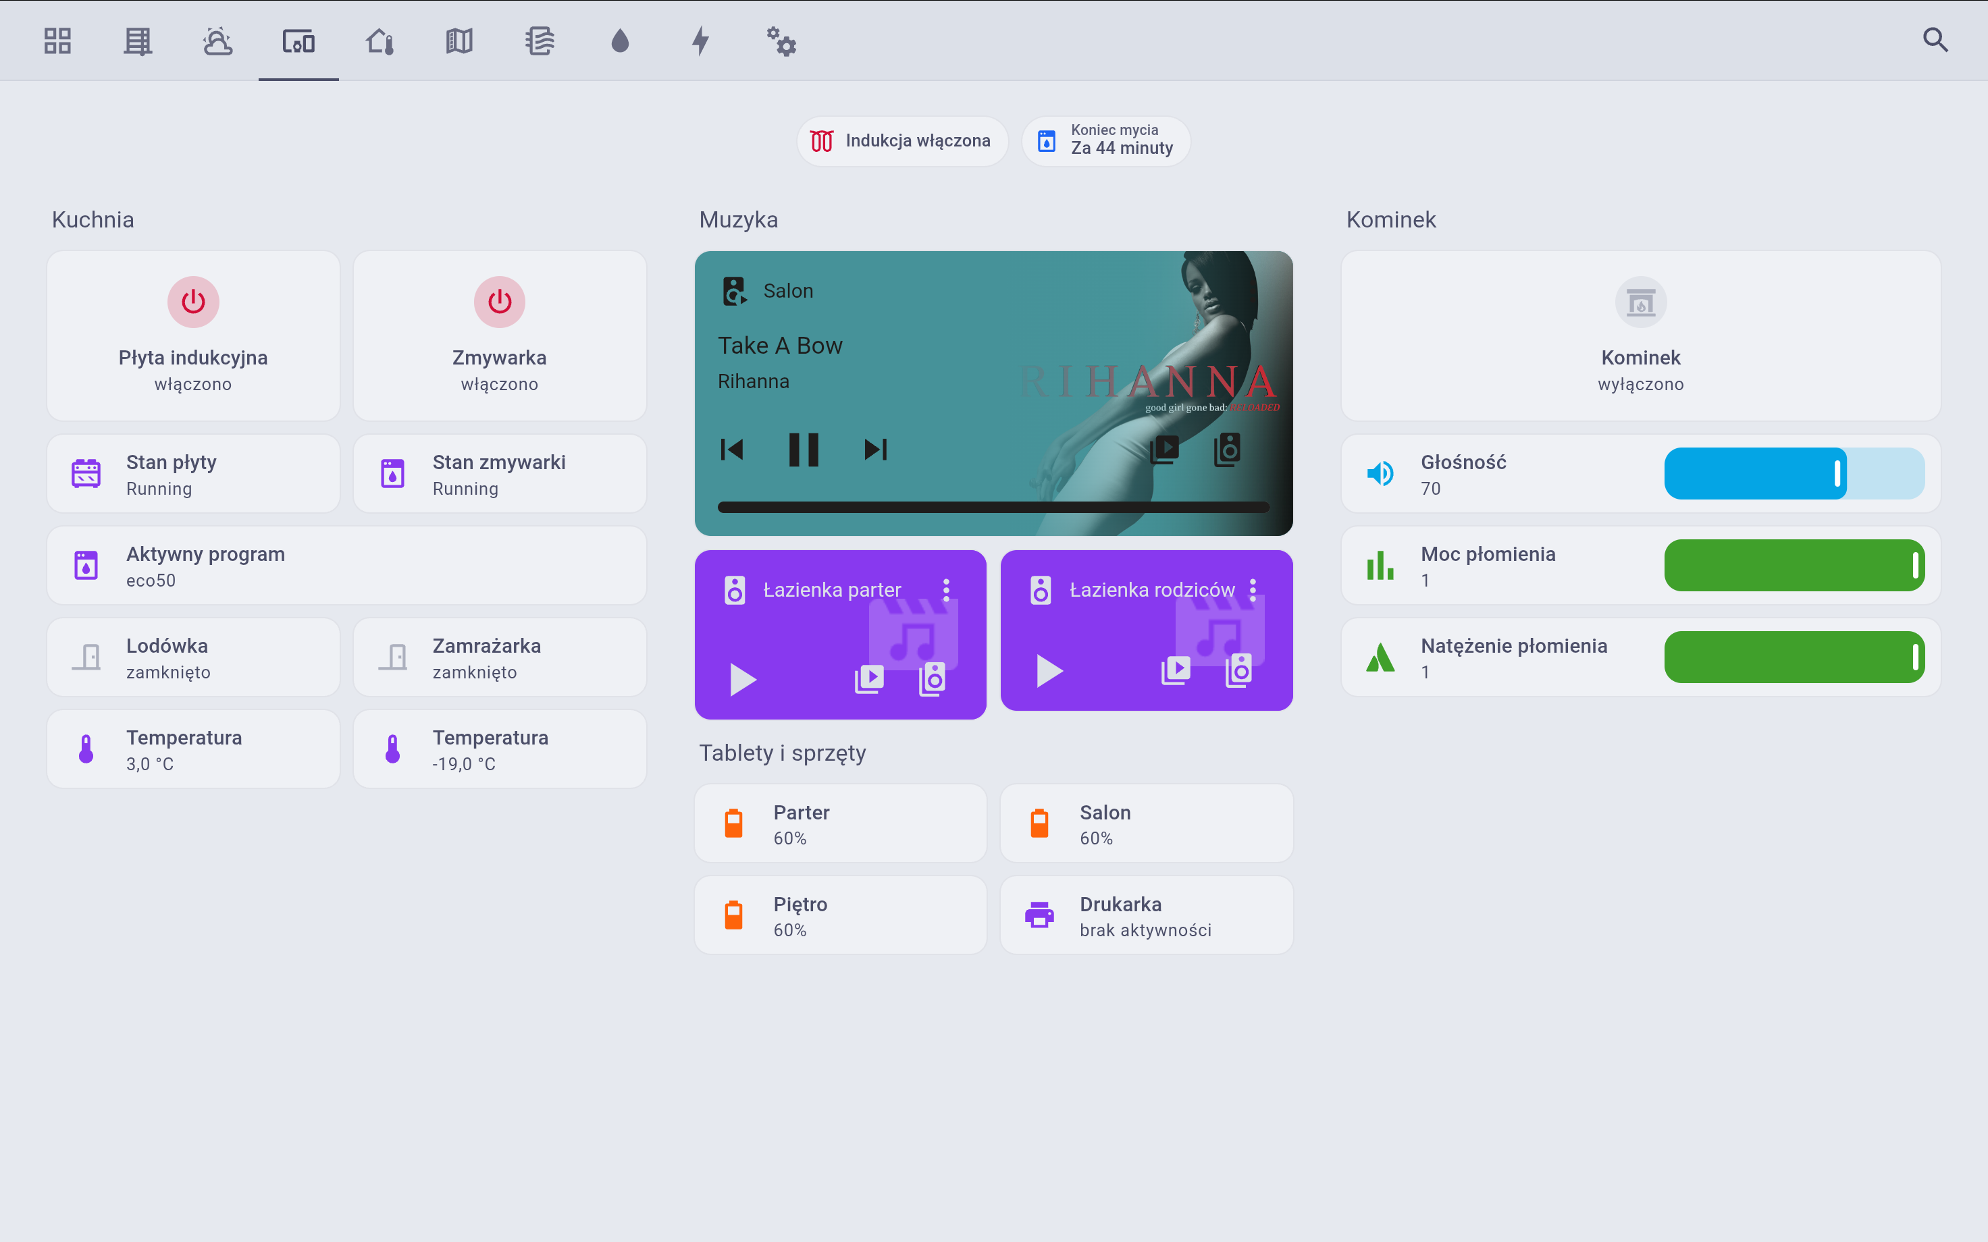Click the Głośność speaker volume icon

[x=1380, y=474]
